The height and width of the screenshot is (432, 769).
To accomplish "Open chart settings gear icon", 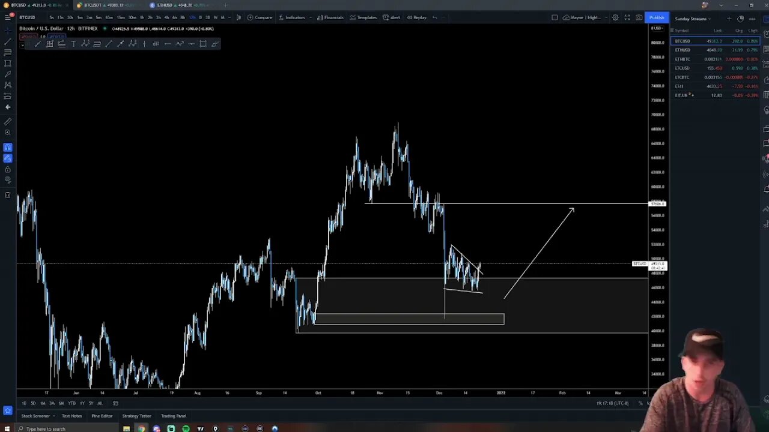I will (615, 17).
